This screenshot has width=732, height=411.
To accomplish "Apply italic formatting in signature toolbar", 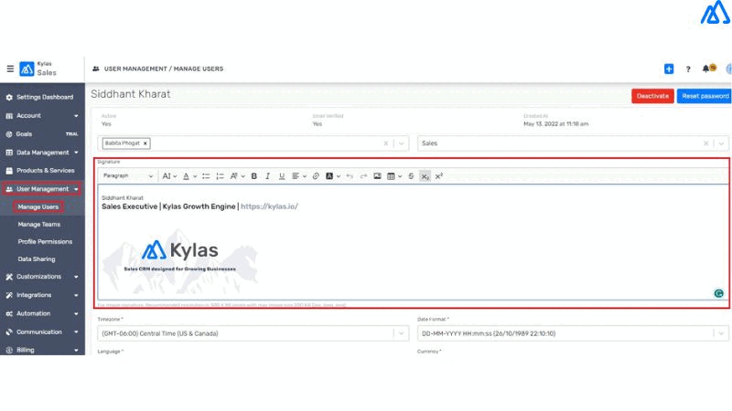I will coord(268,175).
